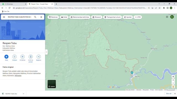The height and width of the screenshot is (99, 177).
Task: Switch to the WhatsApp browser tab
Action: 14,4
